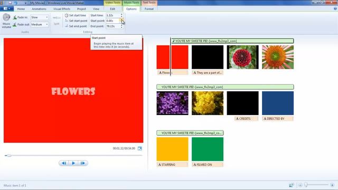
Task: View preview in full screen
Action: coord(140,148)
